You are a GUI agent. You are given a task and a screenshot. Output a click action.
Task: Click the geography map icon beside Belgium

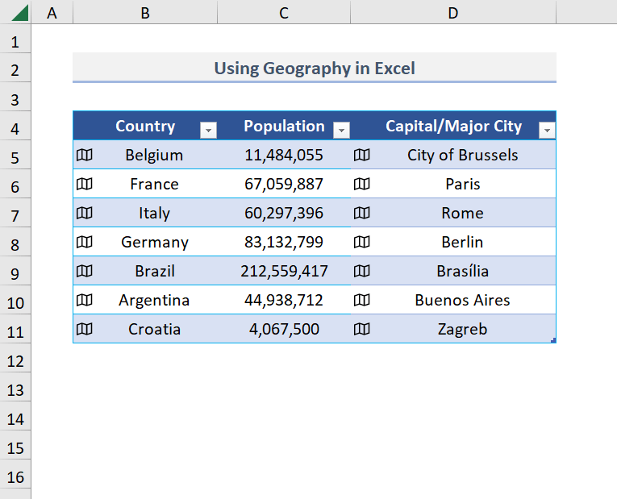[85, 155]
